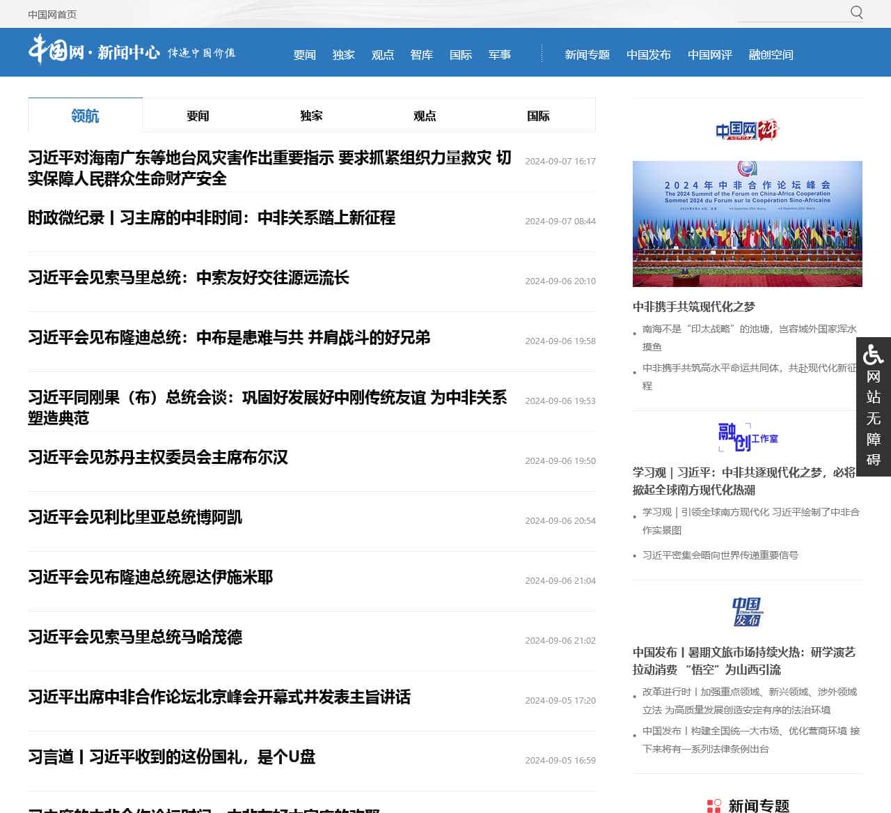Open headline about 海南广东台风灾害重要指示
The height and width of the screenshot is (813, 891).
tap(269, 168)
